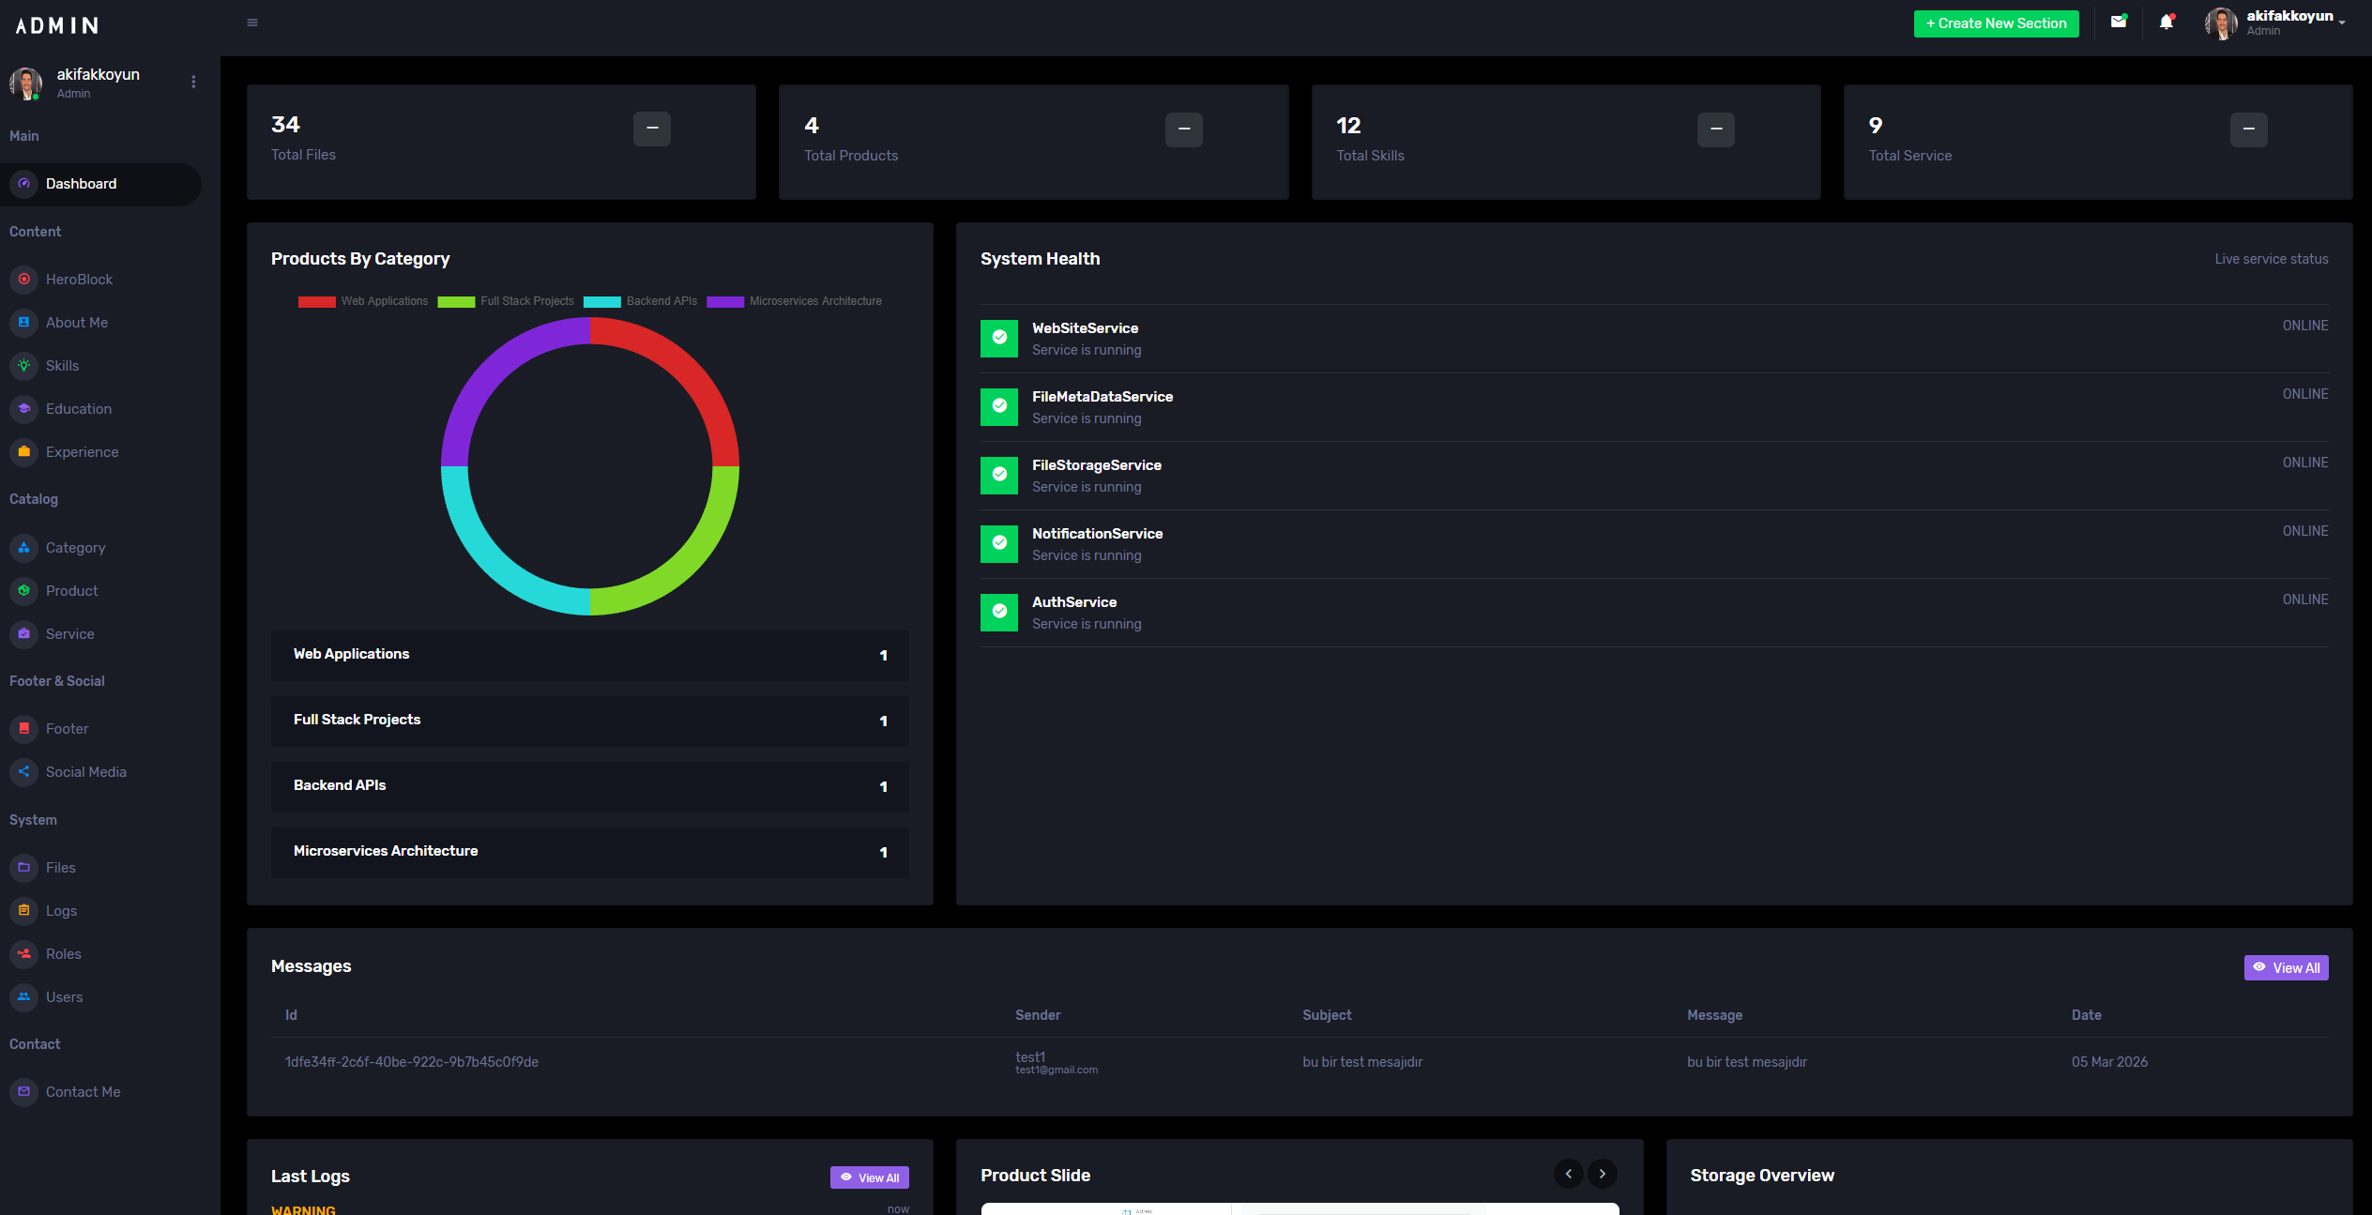
Task: Click View All in the Messages panel
Action: pos(2286,967)
